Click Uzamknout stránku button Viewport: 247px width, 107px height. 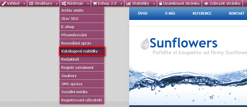pyautogui.click(x=179, y=3)
